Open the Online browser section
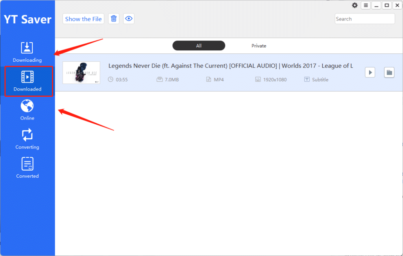Image resolution: width=403 pixels, height=256 pixels. [27, 110]
